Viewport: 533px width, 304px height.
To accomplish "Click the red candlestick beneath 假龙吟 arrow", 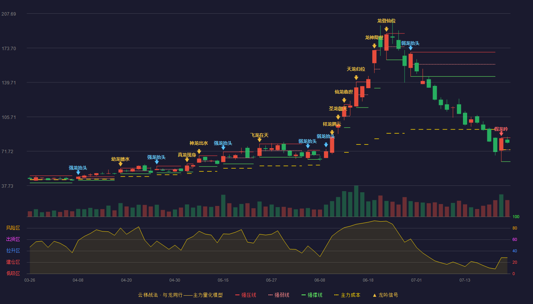I will [x=501, y=144].
